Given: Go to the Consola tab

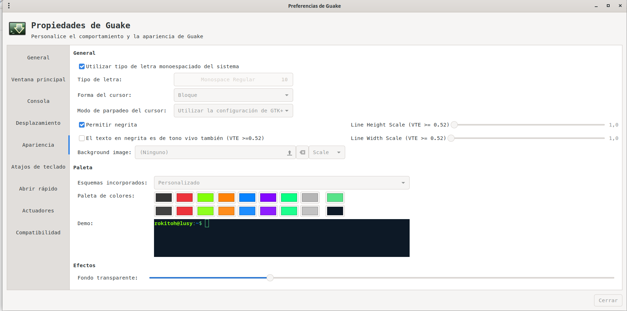Looking at the screenshot, I should tap(38, 101).
